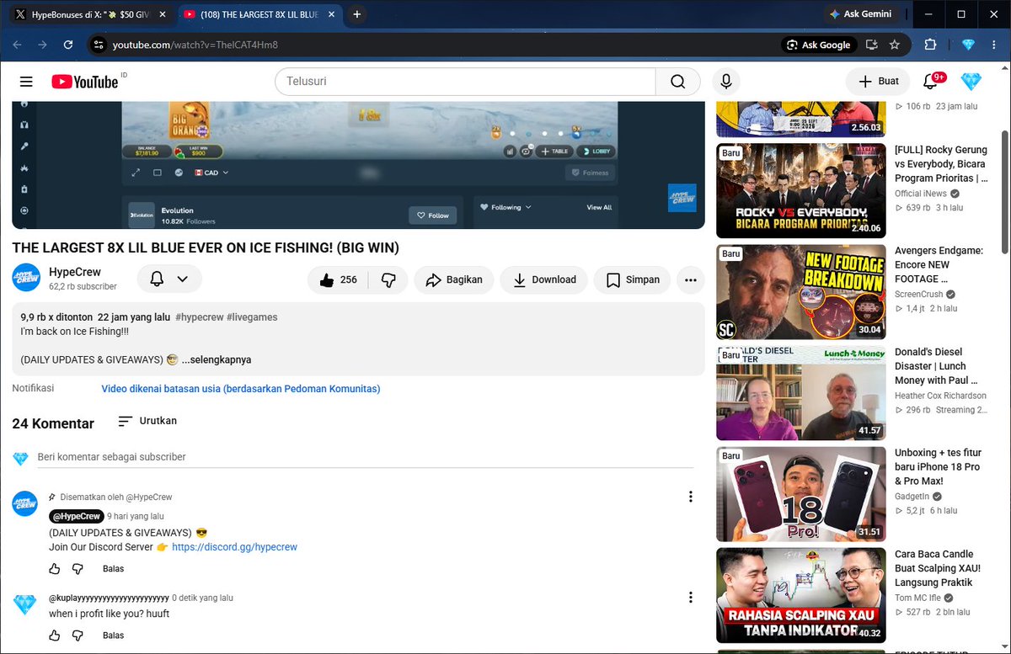Open age restriction Pedoman Komunitas link
The width and height of the screenshot is (1011, 654).
pos(241,389)
